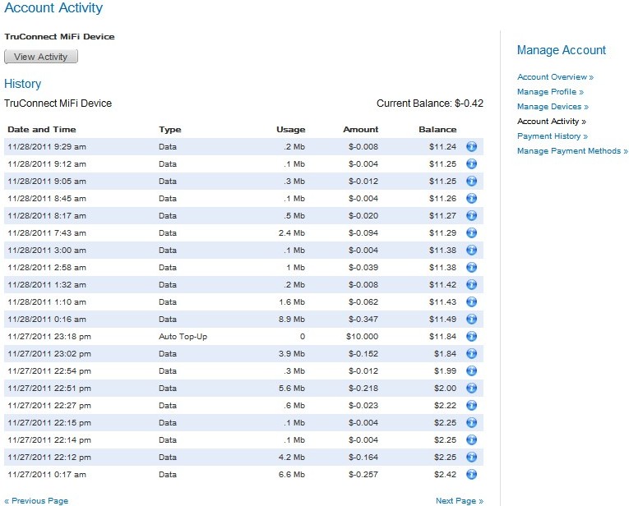This screenshot has height=506, width=629.
Task: Open info icon for 11/27/2011 22:15 pm row
Action: coord(471,422)
